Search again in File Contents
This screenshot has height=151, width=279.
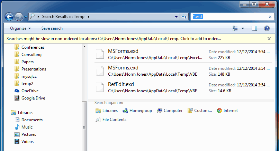pos(111,120)
